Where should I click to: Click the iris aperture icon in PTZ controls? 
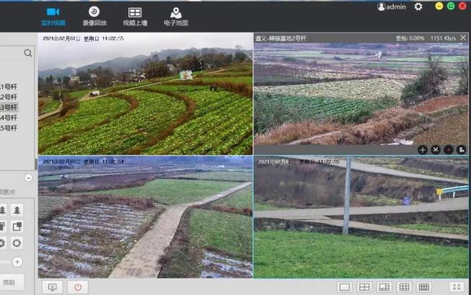click(x=17, y=243)
